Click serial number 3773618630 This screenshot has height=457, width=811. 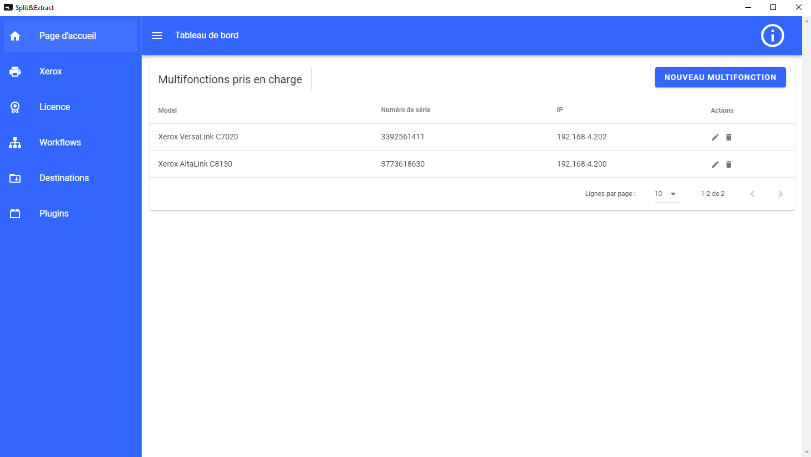click(402, 164)
